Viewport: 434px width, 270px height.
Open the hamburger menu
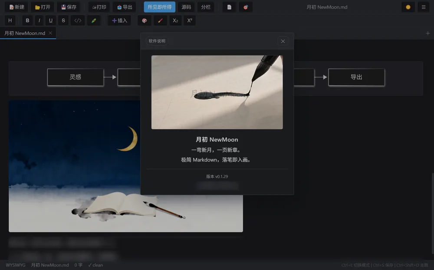tap(424, 7)
